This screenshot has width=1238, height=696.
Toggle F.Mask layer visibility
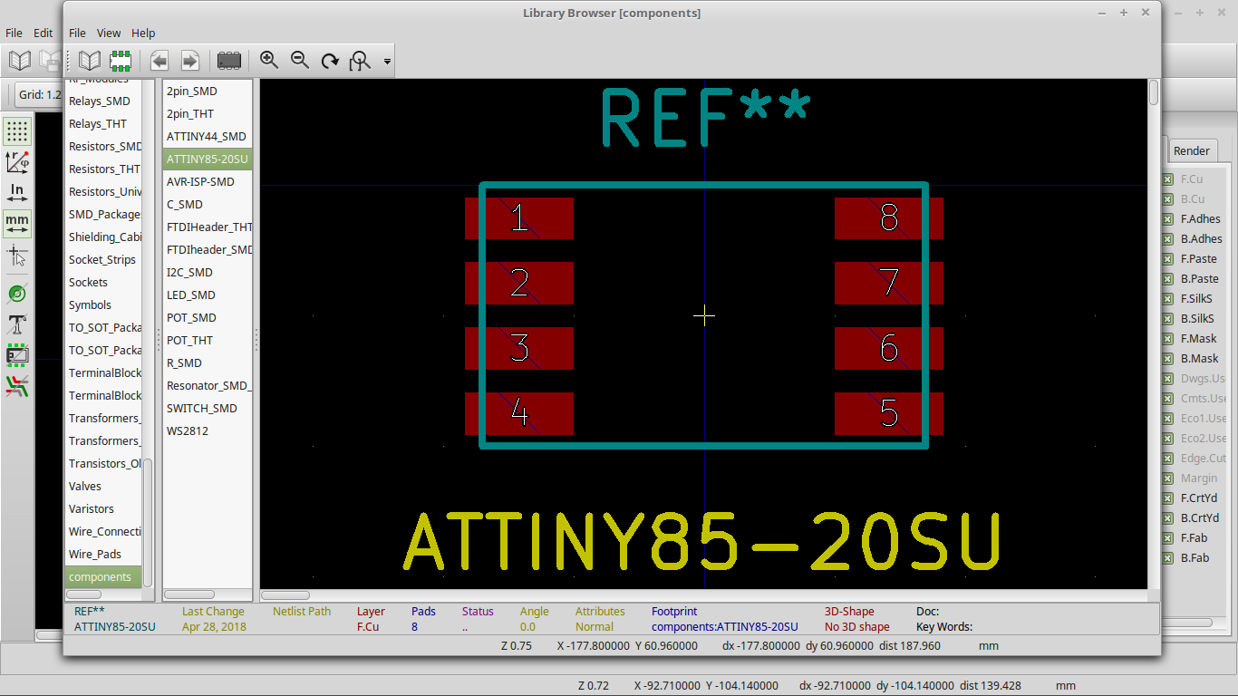[1168, 339]
